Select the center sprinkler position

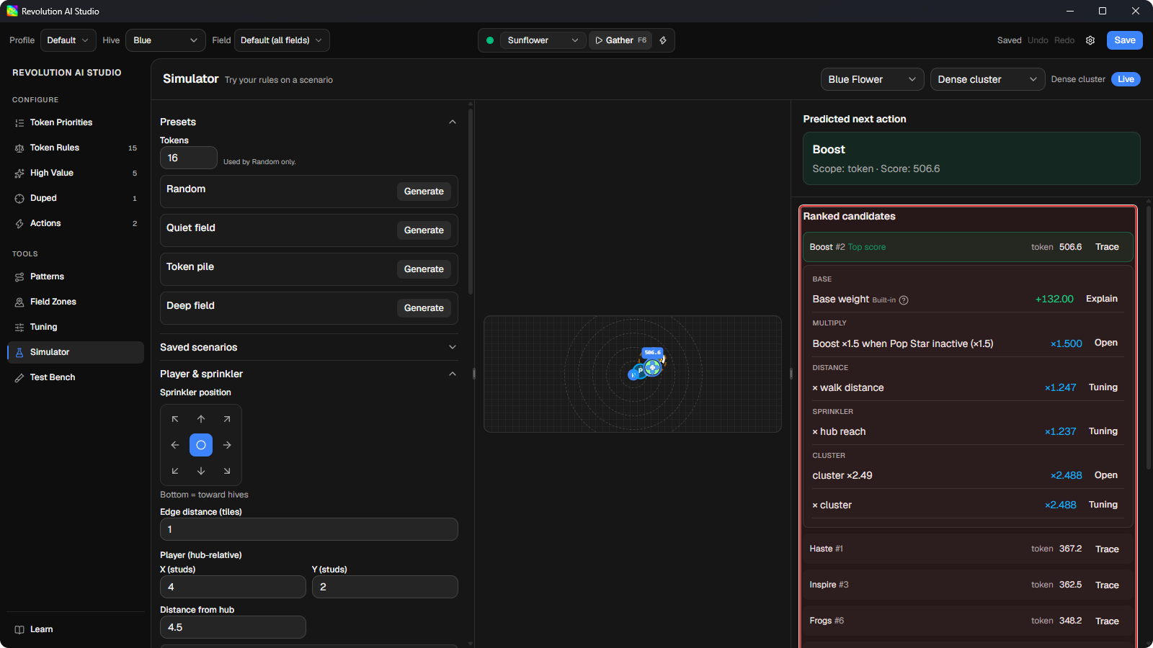point(201,445)
